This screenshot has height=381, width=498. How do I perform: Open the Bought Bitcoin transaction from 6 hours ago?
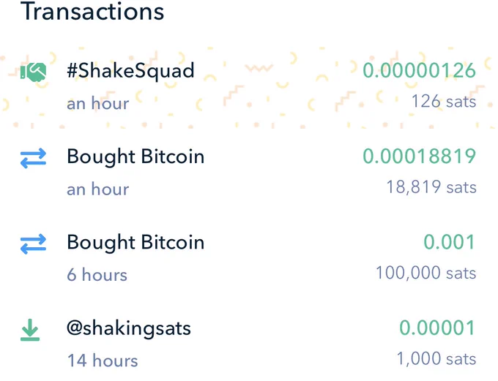coord(249,257)
